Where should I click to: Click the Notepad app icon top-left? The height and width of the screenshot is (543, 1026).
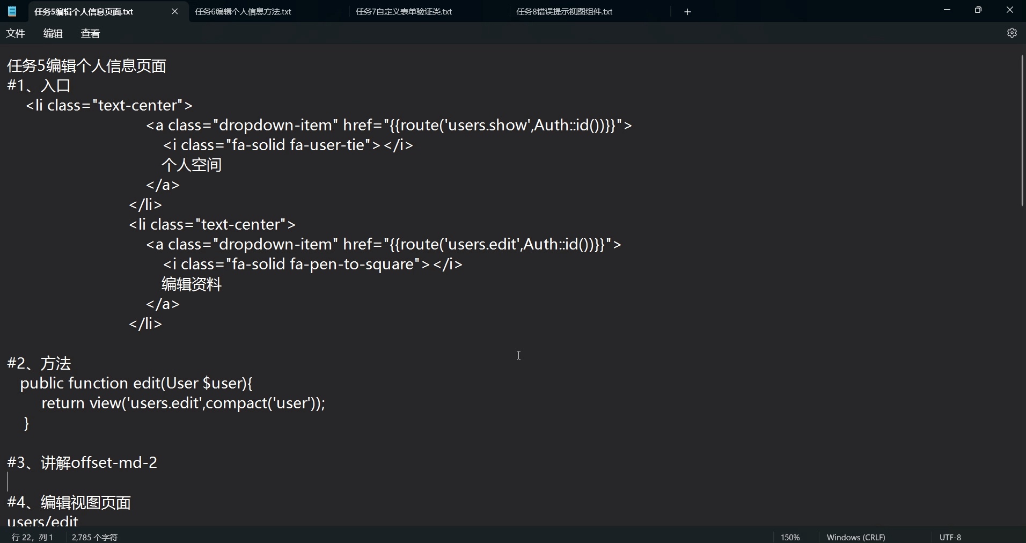click(x=12, y=11)
